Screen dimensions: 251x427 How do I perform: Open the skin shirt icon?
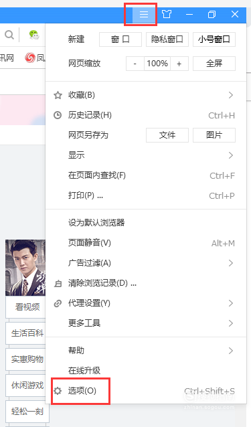coord(167,14)
